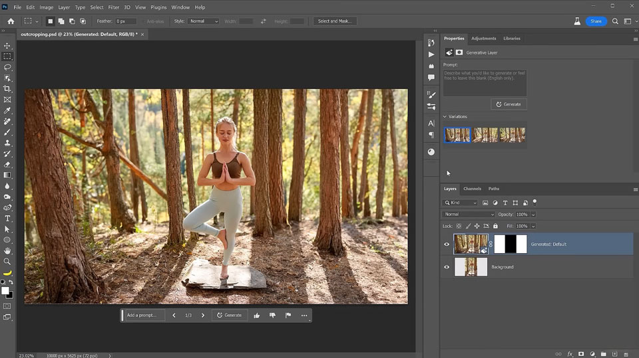Toggle lock position

coord(477,226)
